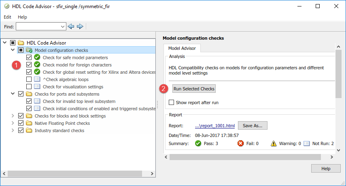Select the Model Advisor tab
346x186 pixels.
(182, 48)
